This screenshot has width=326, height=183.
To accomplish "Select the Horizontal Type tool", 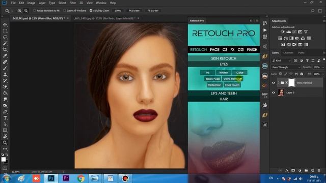I will (x=5, y=118).
